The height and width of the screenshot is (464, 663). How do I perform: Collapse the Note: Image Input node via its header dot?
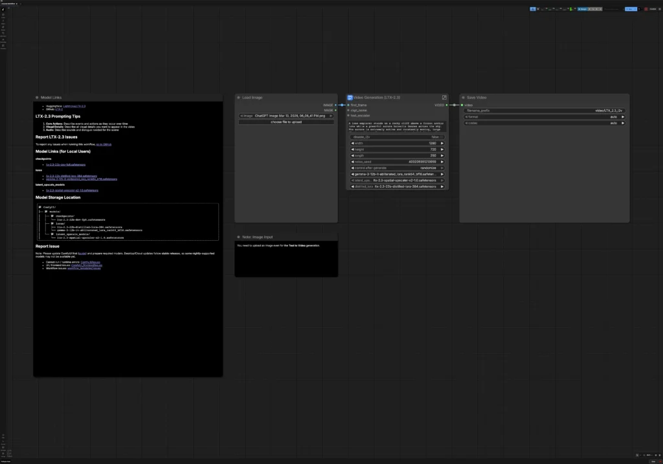pyautogui.click(x=238, y=238)
